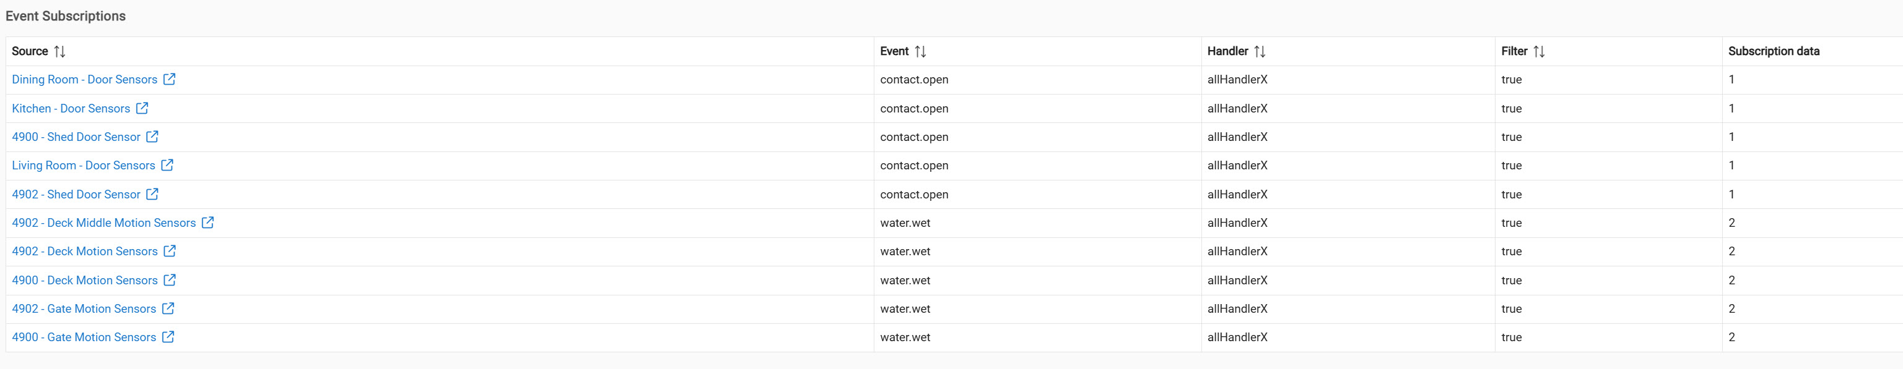
Task: Open external link icon for 4902 - Shed Door Sensor
Action: click(x=152, y=194)
